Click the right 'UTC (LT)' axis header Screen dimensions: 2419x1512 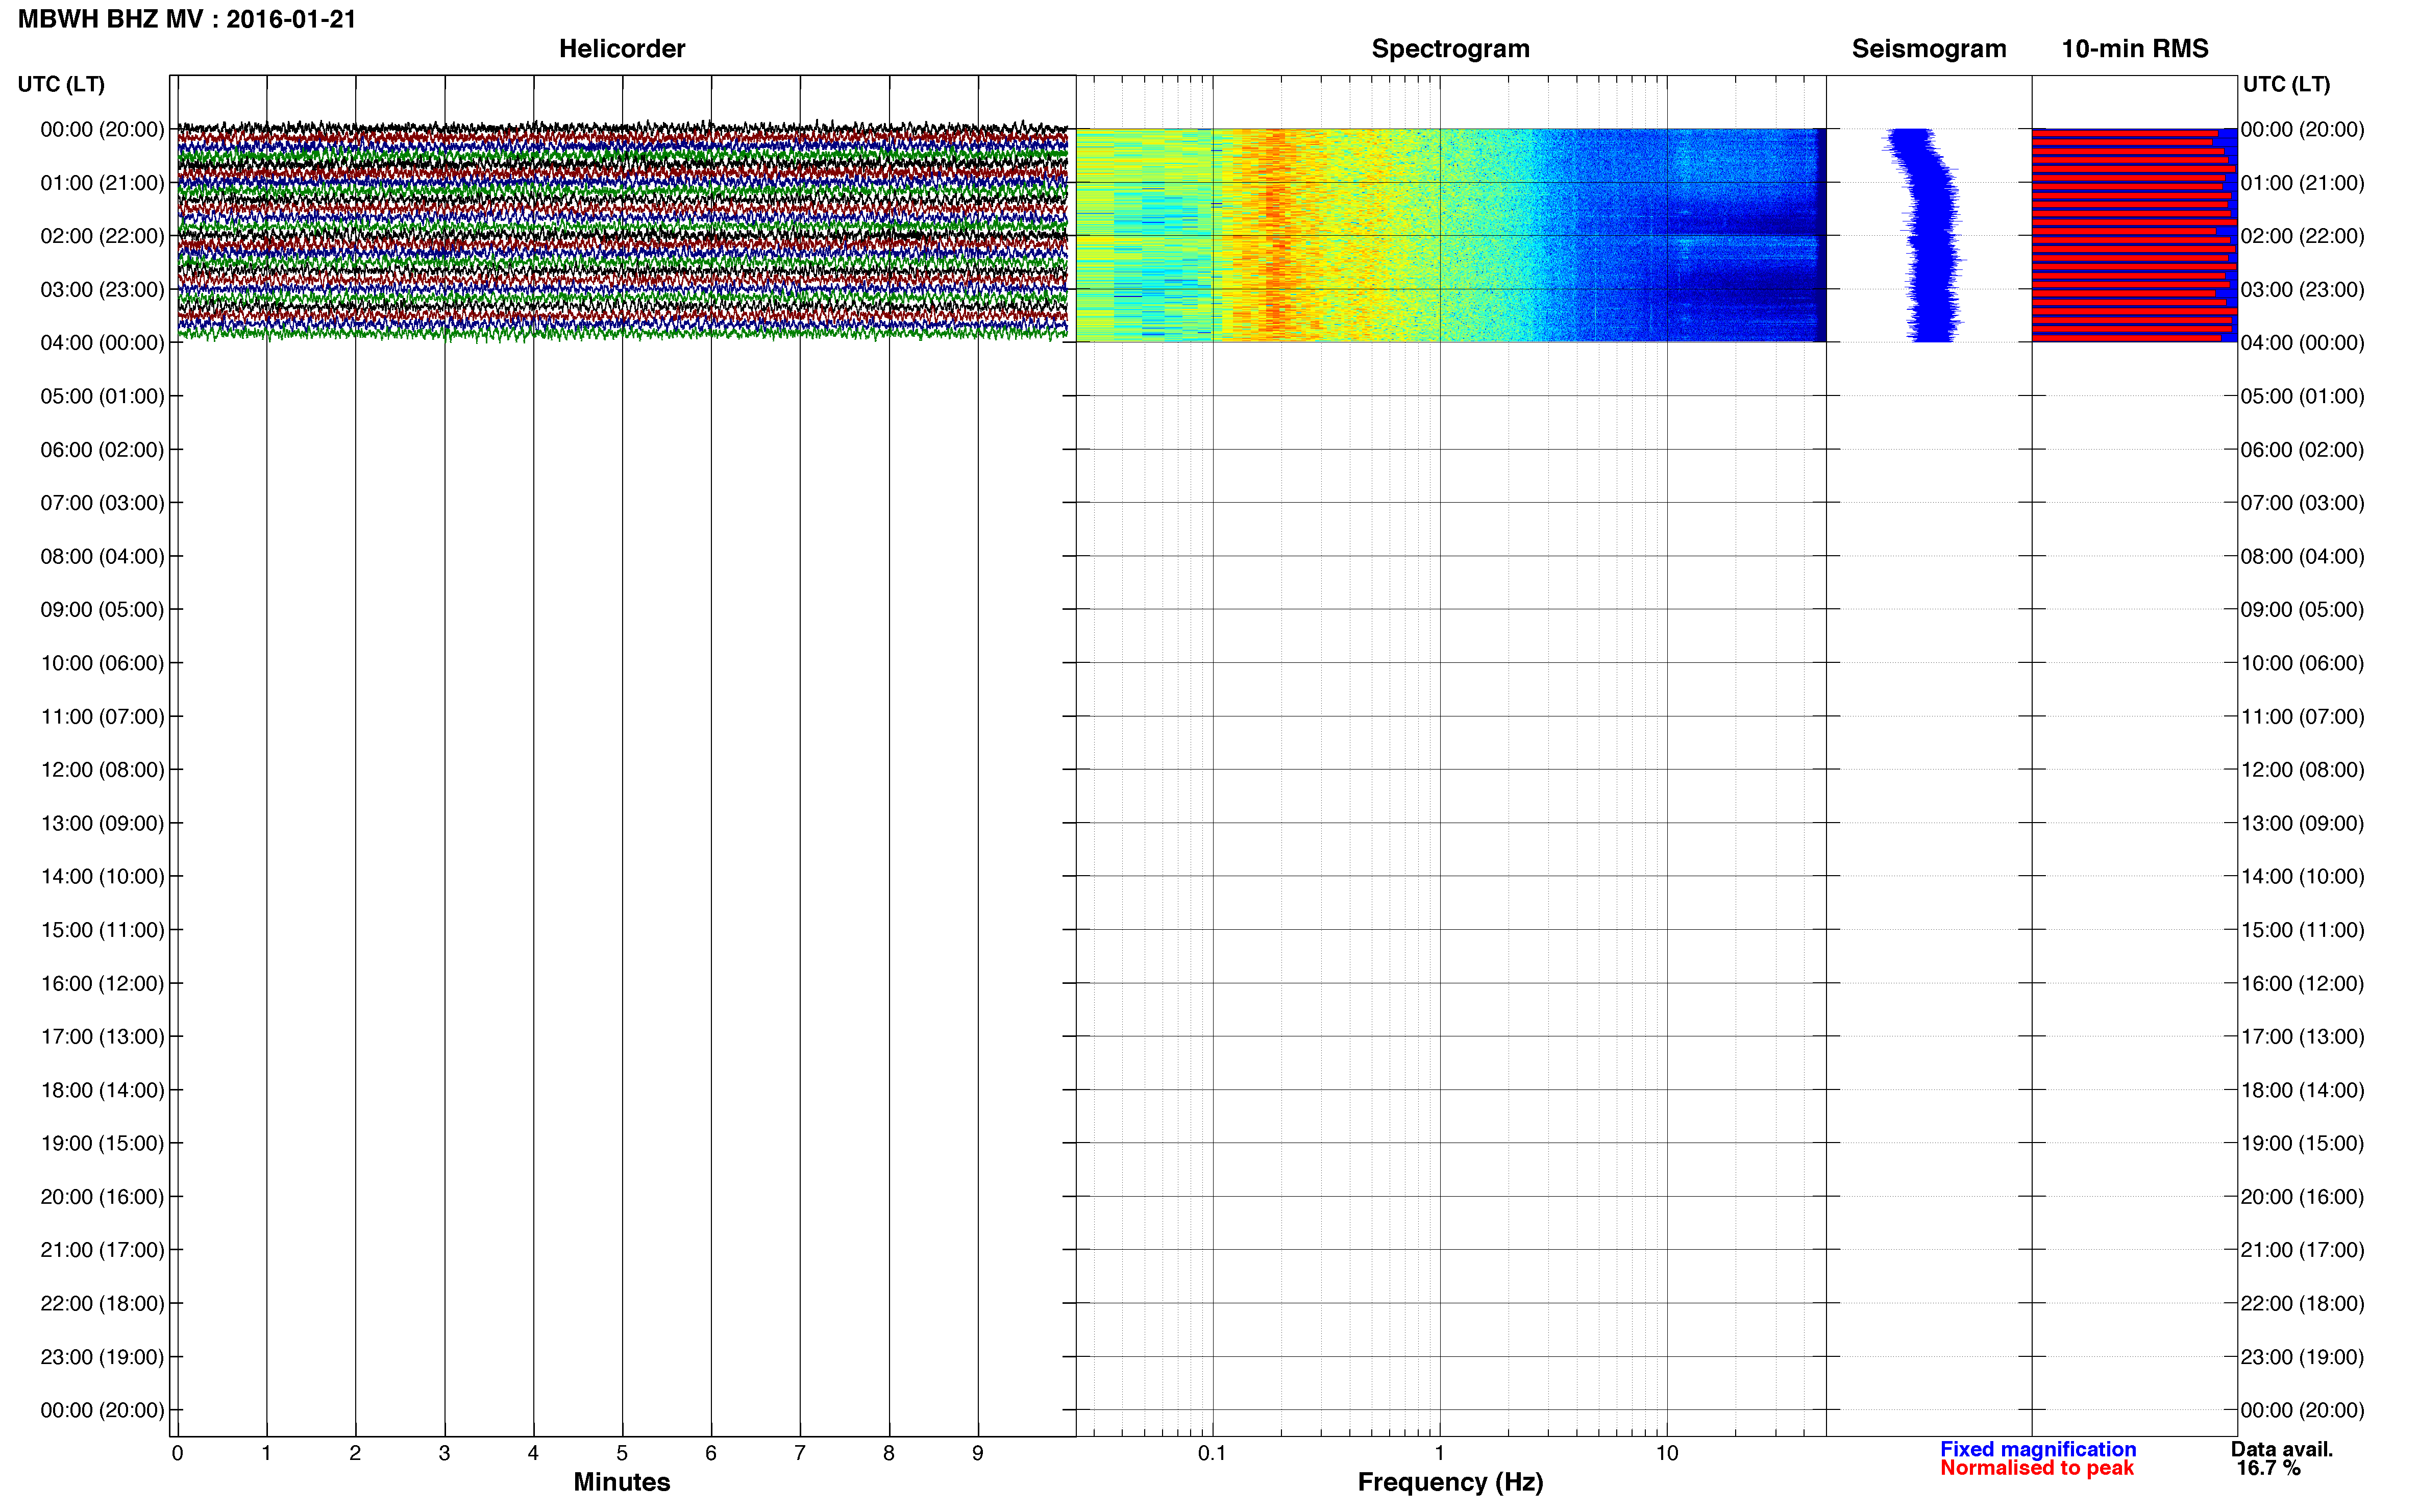tap(2286, 84)
